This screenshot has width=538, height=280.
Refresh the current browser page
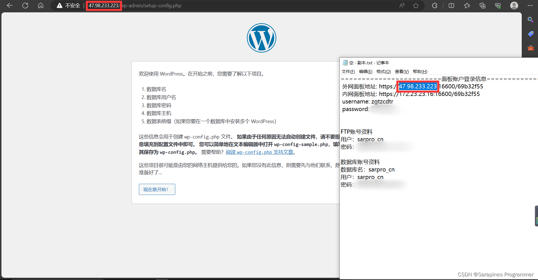(25, 6)
